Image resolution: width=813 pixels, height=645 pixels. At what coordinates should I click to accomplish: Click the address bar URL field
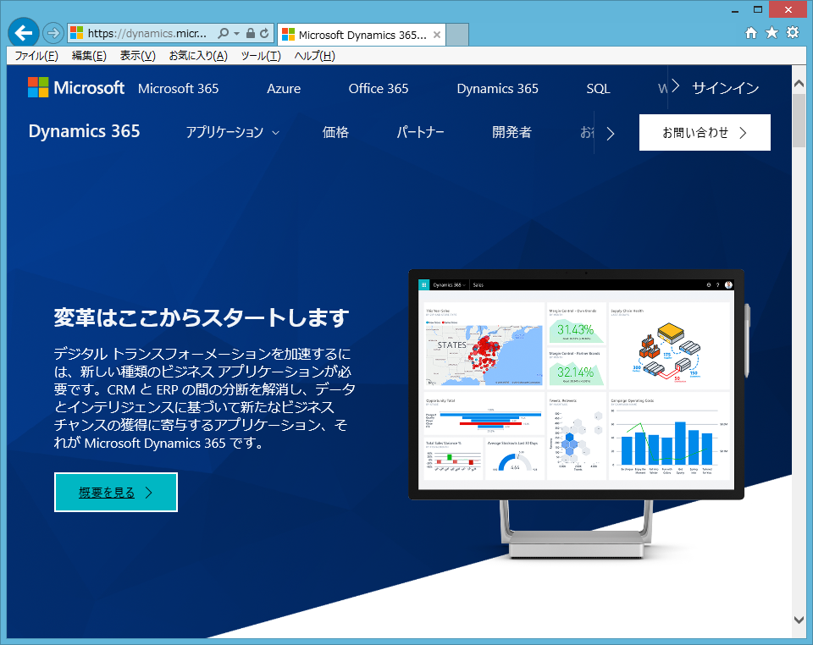(x=147, y=33)
